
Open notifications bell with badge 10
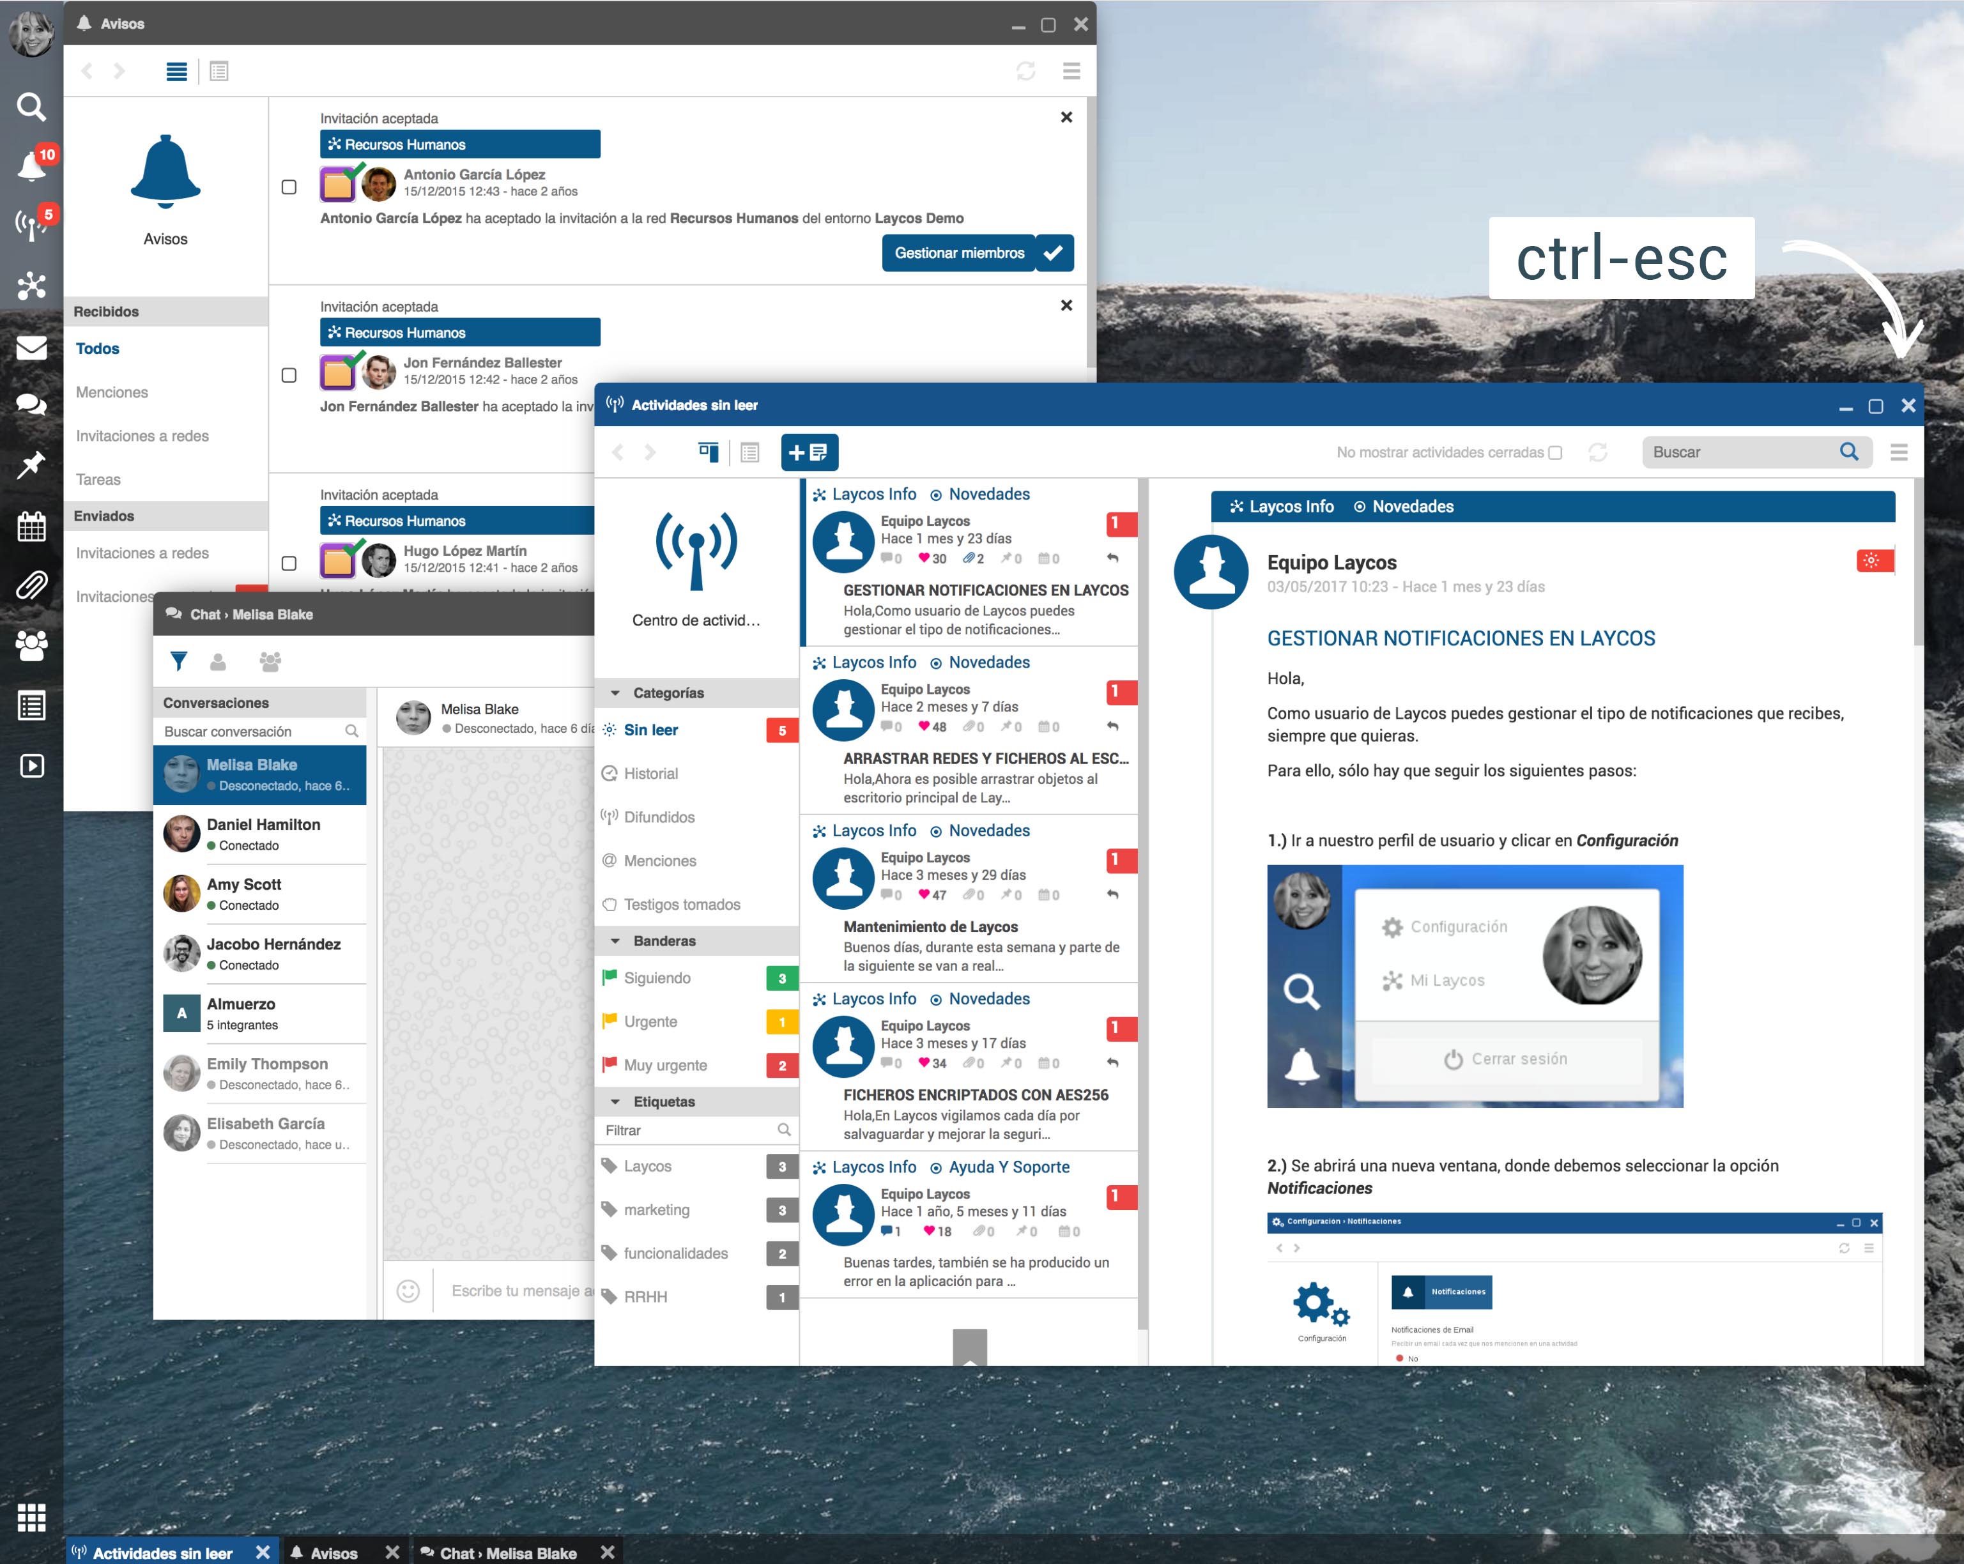pos(33,165)
